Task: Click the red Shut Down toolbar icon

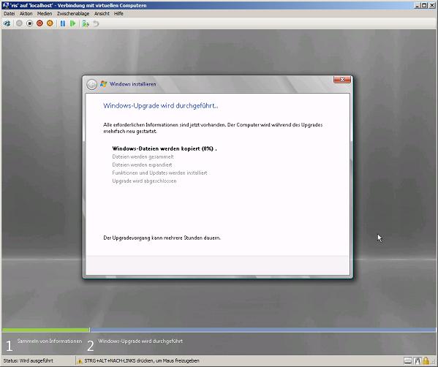Action: click(39, 23)
